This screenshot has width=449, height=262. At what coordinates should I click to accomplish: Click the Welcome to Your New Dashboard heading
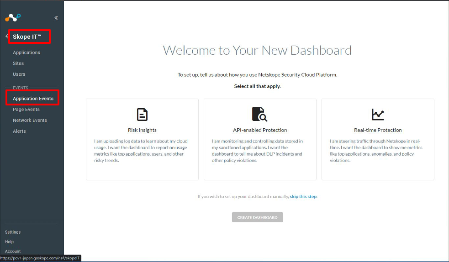pyautogui.click(x=257, y=50)
